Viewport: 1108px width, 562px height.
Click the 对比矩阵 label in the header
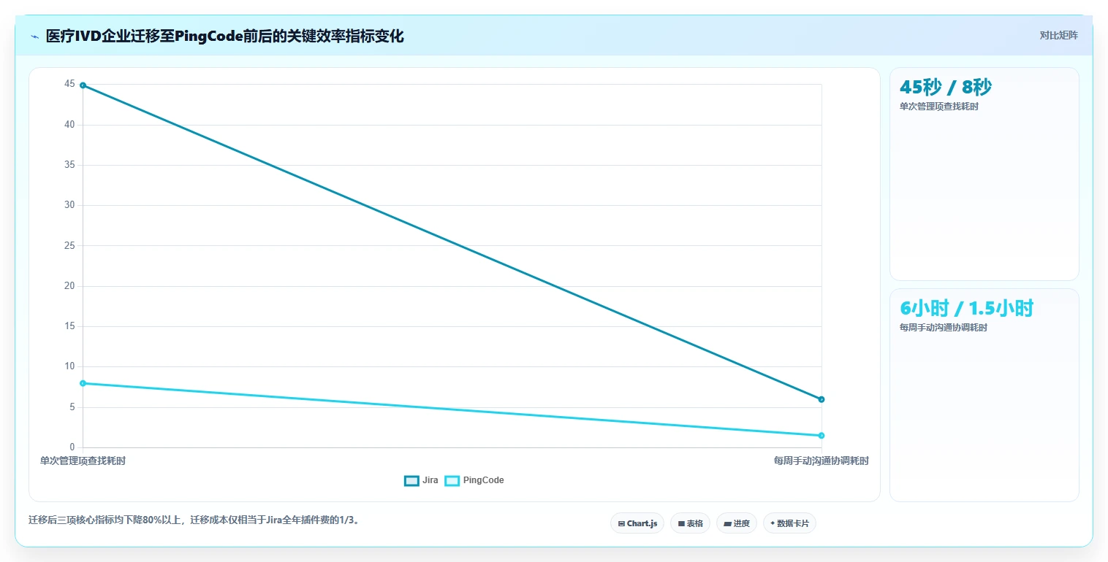coord(1058,35)
